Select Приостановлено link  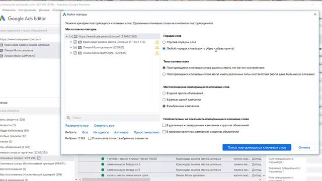coord(146,132)
